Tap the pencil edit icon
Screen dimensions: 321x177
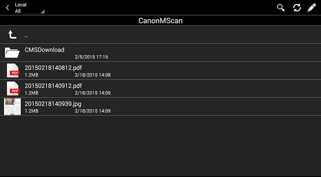(x=312, y=8)
